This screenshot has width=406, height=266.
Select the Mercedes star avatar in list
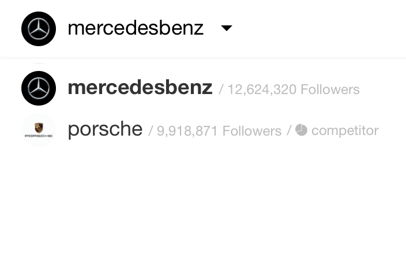coord(39,88)
